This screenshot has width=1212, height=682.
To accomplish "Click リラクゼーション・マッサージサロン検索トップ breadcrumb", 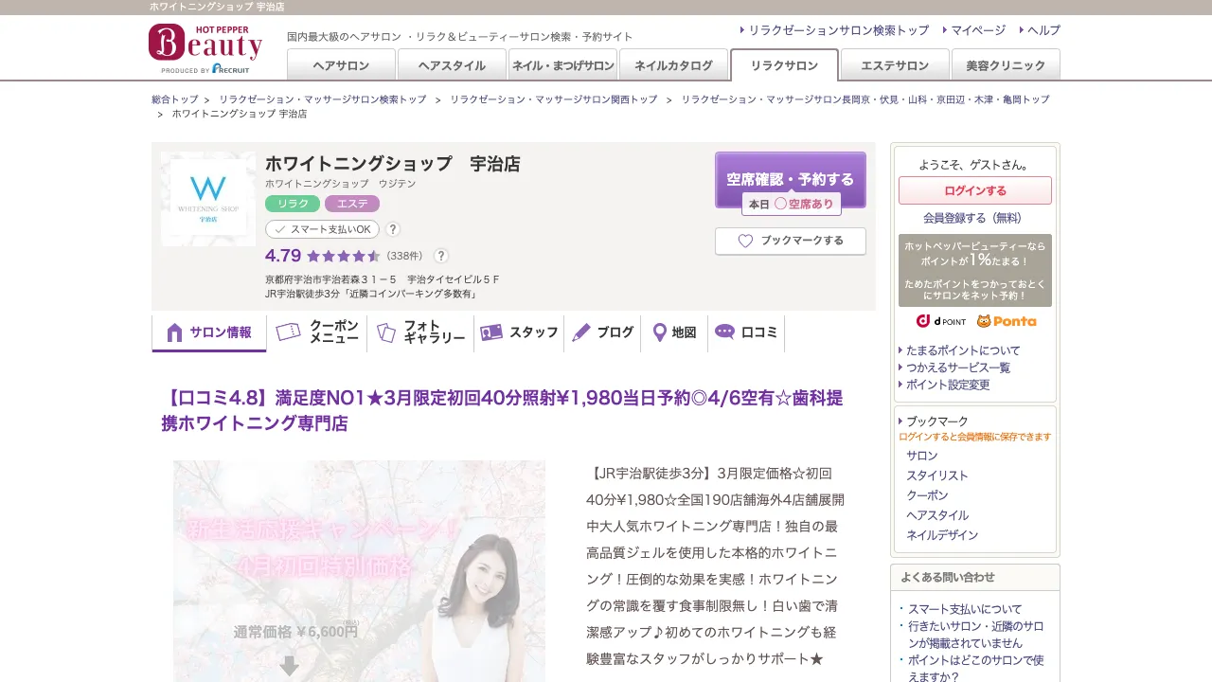I will tap(323, 99).
